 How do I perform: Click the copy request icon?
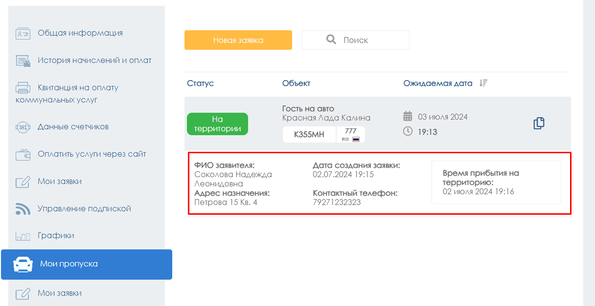point(539,123)
